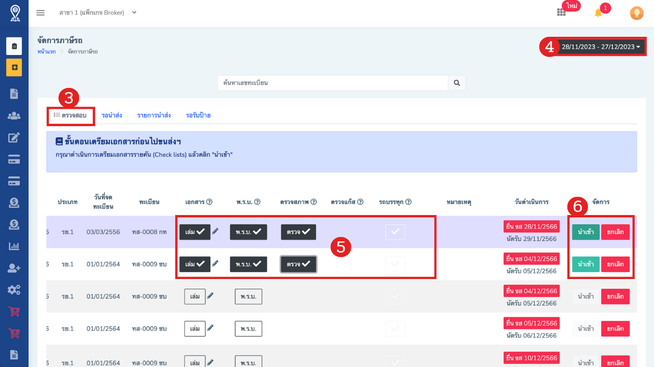Toggle เล่ม in the ทส-0008 กท row
The width and height of the screenshot is (654, 367).
[x=195, y=232]
